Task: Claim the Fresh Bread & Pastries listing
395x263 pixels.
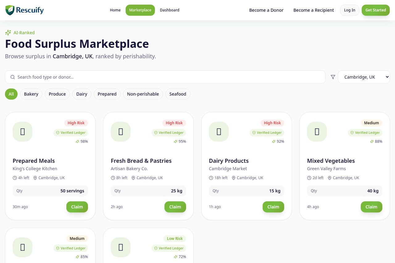Action: 175,207
